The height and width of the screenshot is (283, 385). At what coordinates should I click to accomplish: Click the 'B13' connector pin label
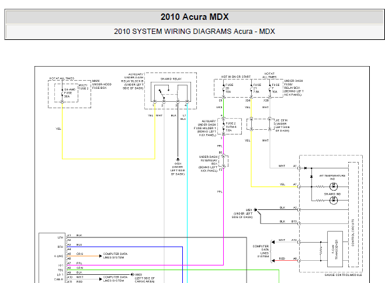click(x=294, y=222)
